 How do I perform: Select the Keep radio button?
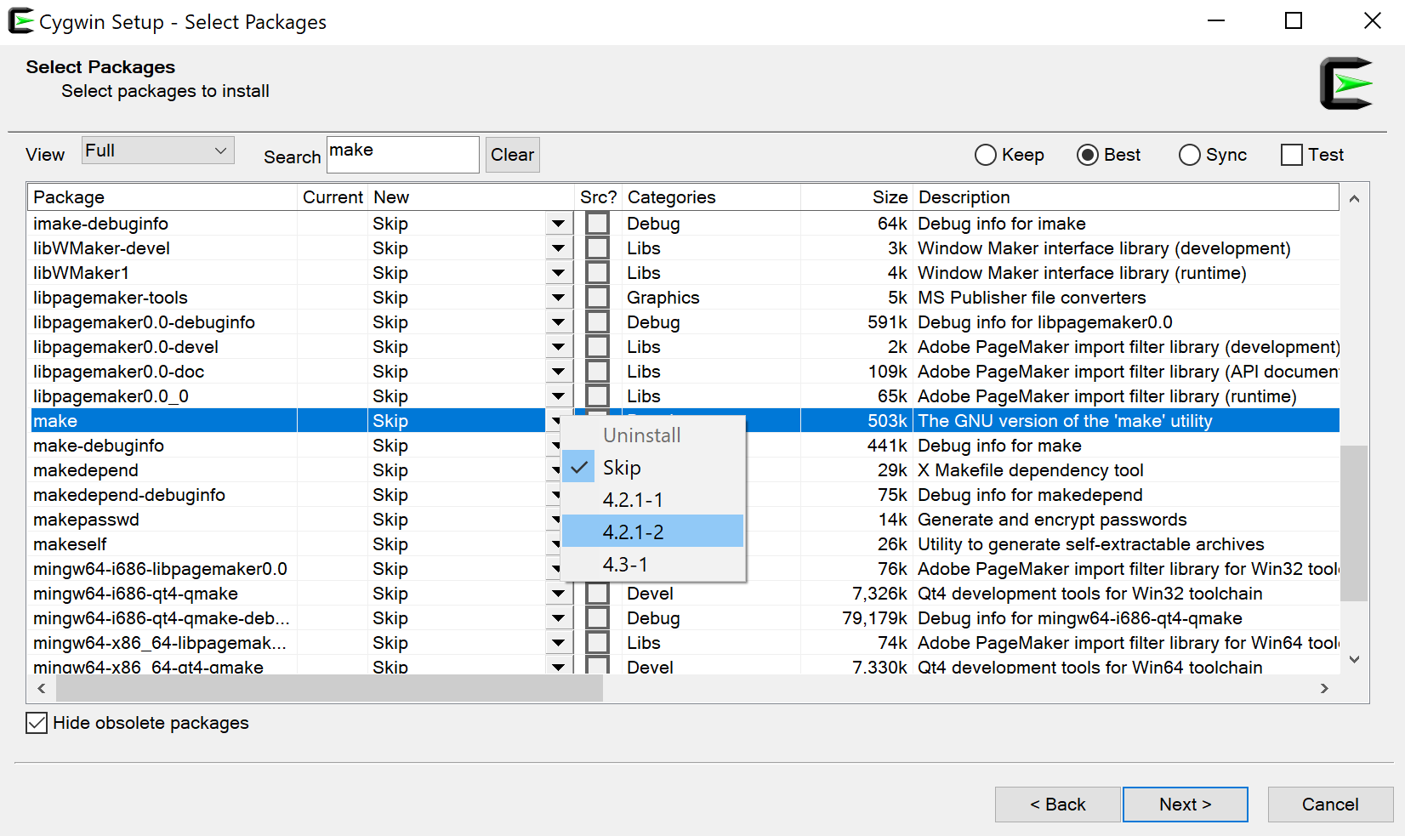point(985,155)
